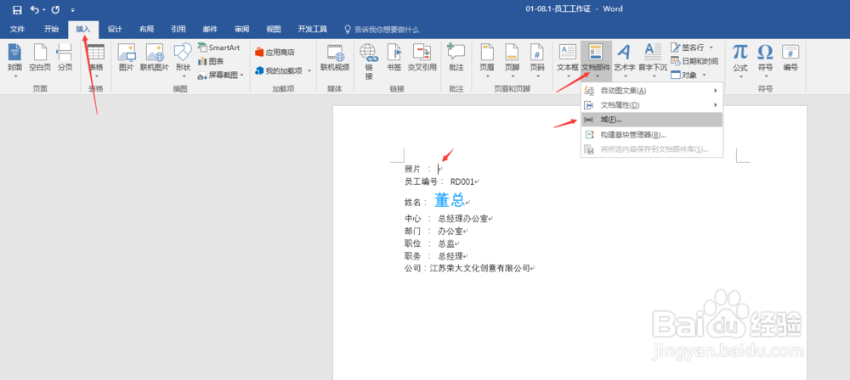Open the File (文件) tab

(x=17, y=29)
